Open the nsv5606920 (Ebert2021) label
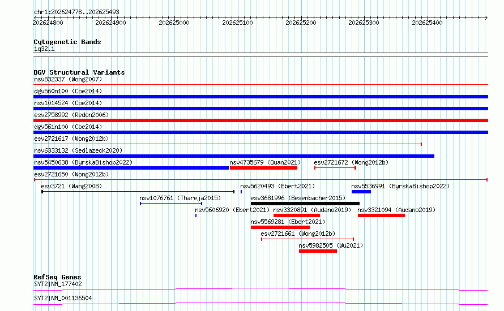Viewport: 504px width, 311px height. coord(232,210)
